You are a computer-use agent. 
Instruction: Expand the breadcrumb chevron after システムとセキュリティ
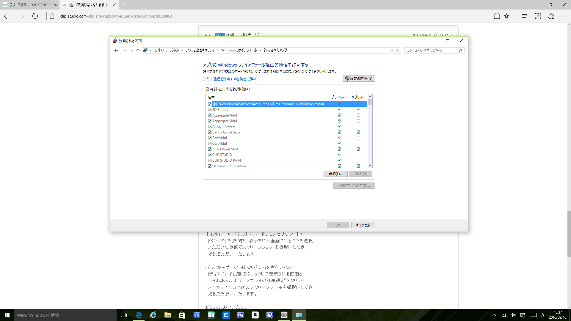point(218,51)
